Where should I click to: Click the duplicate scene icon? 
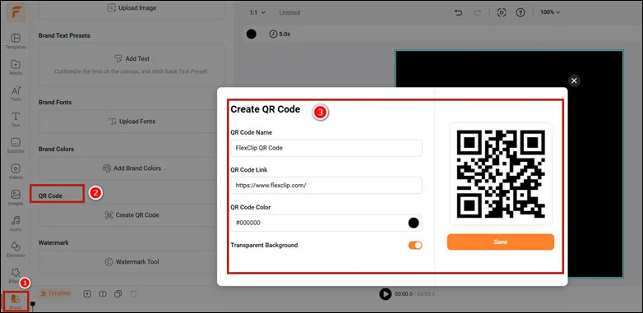[x=118, y=294]
